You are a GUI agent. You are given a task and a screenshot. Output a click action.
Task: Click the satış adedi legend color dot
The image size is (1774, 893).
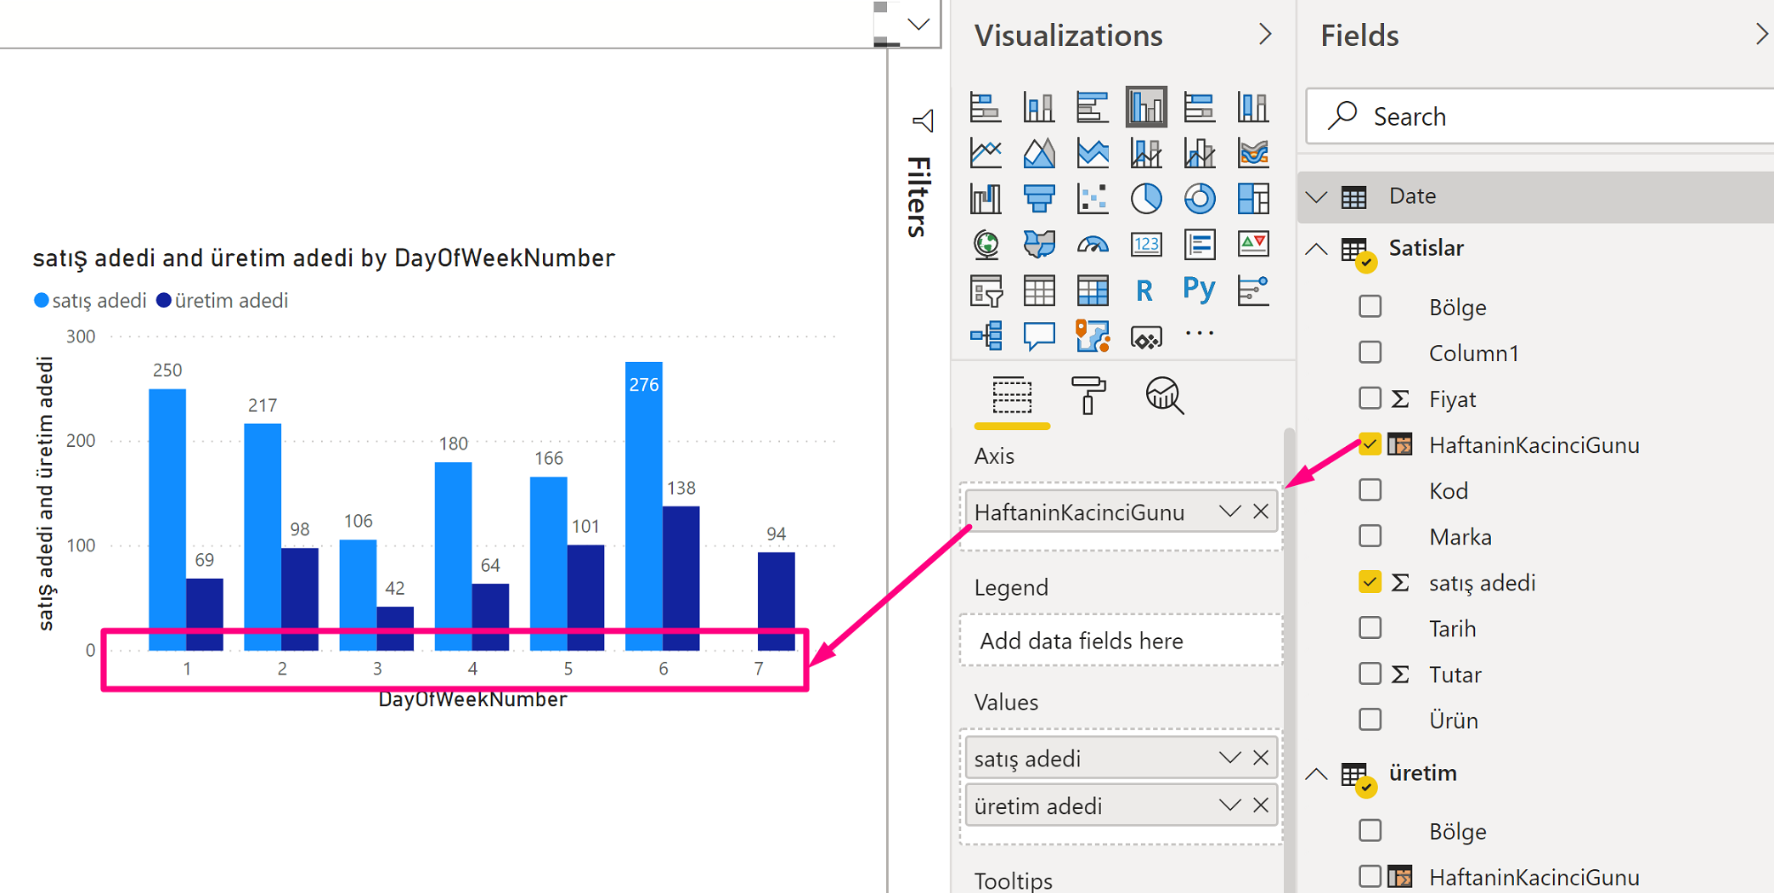[41, 301]
